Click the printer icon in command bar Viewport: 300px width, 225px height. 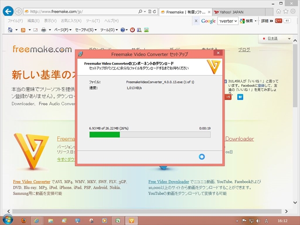[x=44, y=30]
